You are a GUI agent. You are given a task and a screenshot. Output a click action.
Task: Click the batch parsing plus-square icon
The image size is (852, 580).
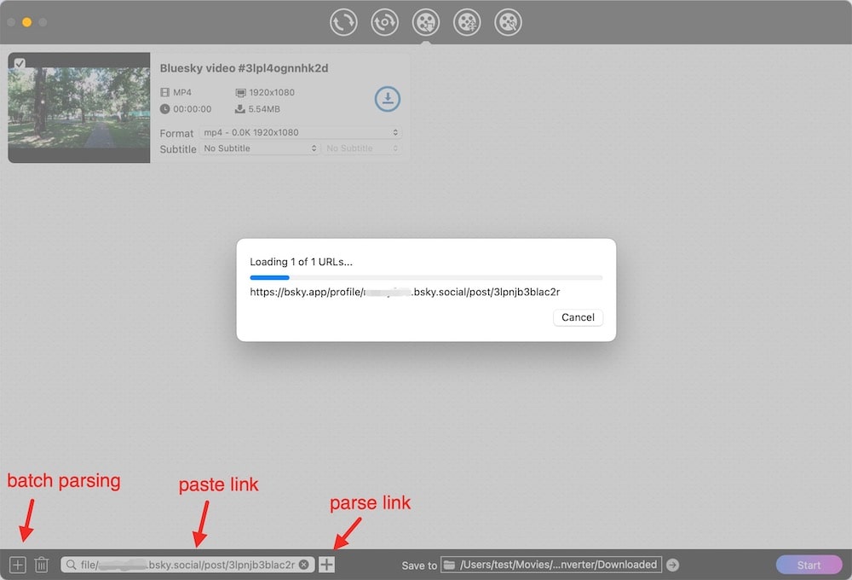tap(18, 565)
